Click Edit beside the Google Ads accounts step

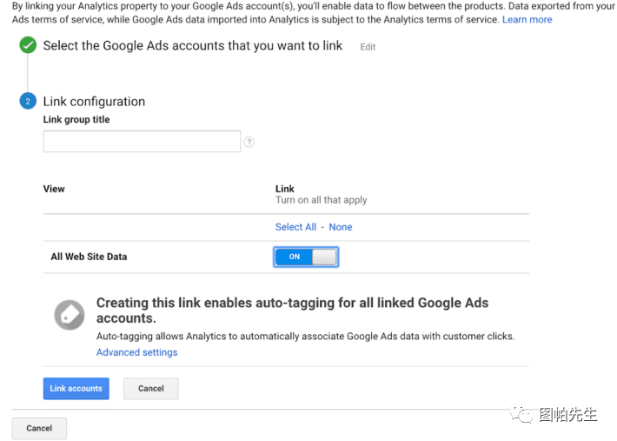(368, 47)
